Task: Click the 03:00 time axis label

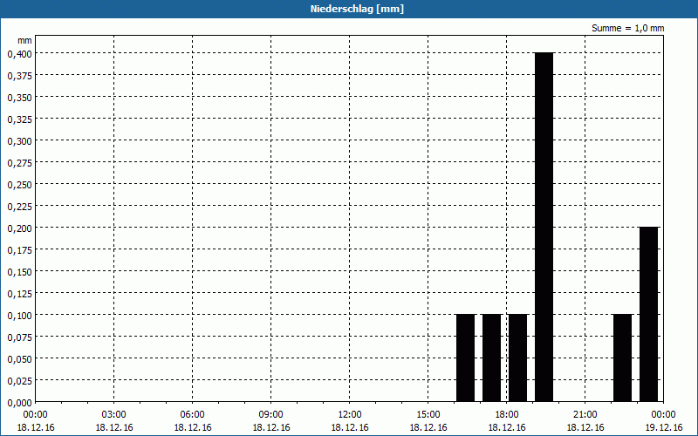Action: pos(114,414)
